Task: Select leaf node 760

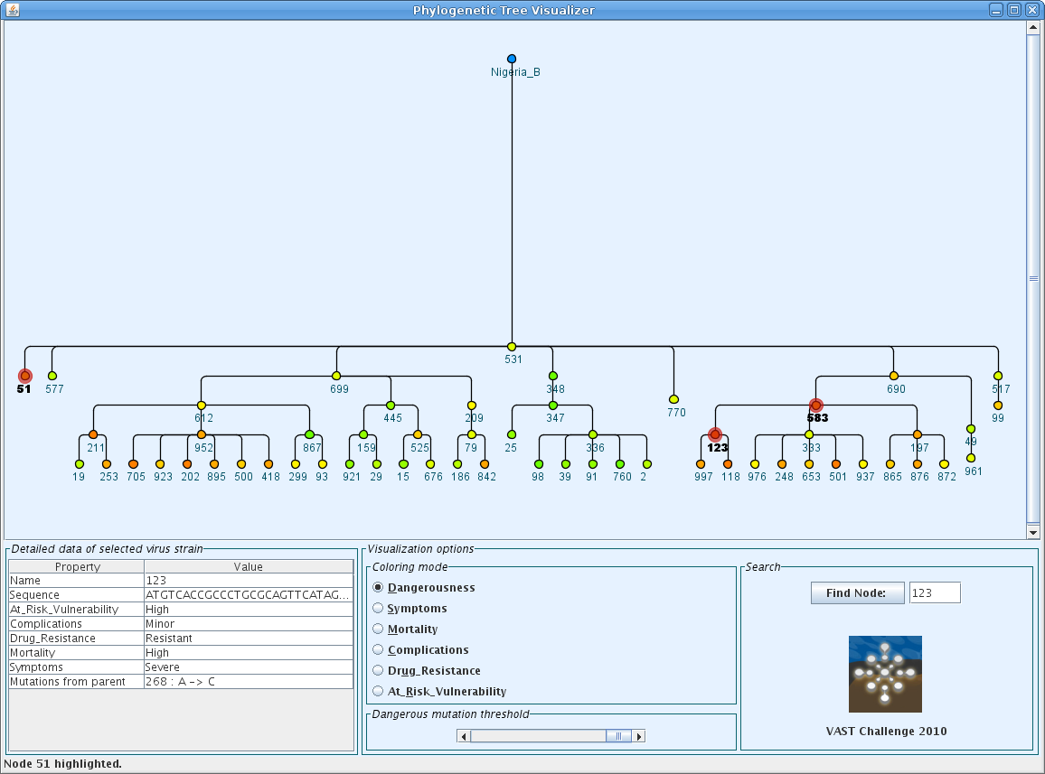Action: point(620,464)
